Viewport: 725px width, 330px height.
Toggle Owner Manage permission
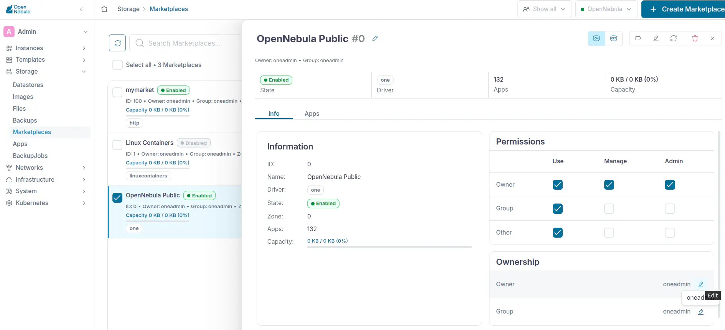(x=609, y=185)
